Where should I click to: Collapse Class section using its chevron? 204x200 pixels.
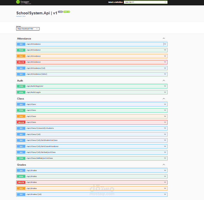click(x=164, y=98)
